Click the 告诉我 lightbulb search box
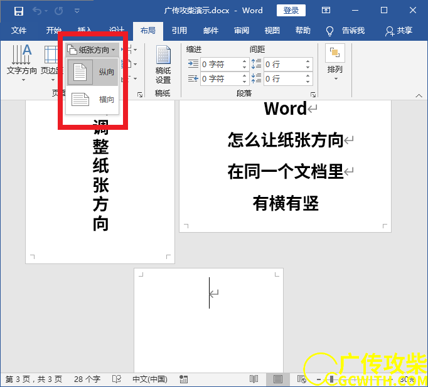428x387 pixels. click(346, 31)
